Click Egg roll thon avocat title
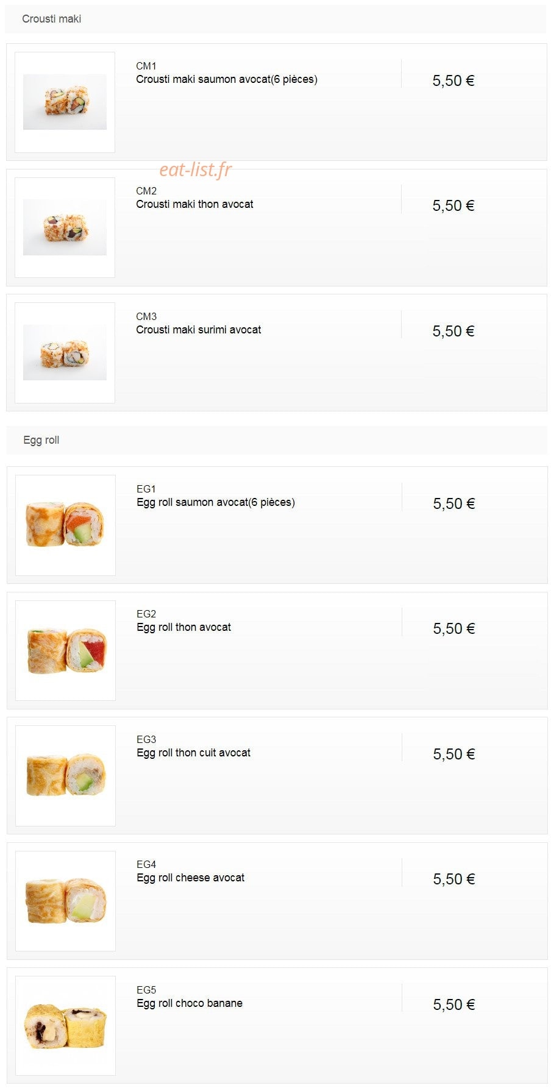Viewport: 551px width, 1091px height. pyautogui.click(x=184, y=627)
